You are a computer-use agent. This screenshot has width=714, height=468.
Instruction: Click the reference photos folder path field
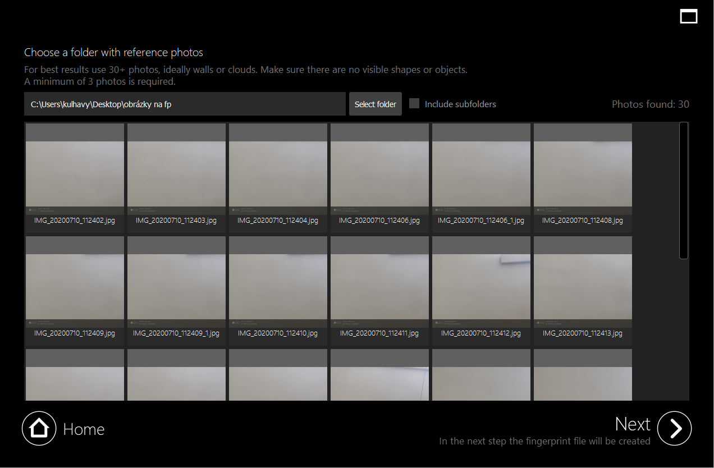pyautogui.click(x=185, y=104)
